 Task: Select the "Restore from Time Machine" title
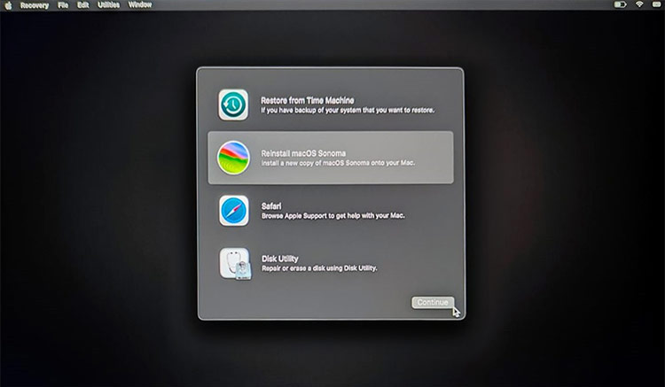pos(307,101)
